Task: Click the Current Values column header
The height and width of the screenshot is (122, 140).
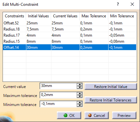Action: pos(65,16)
